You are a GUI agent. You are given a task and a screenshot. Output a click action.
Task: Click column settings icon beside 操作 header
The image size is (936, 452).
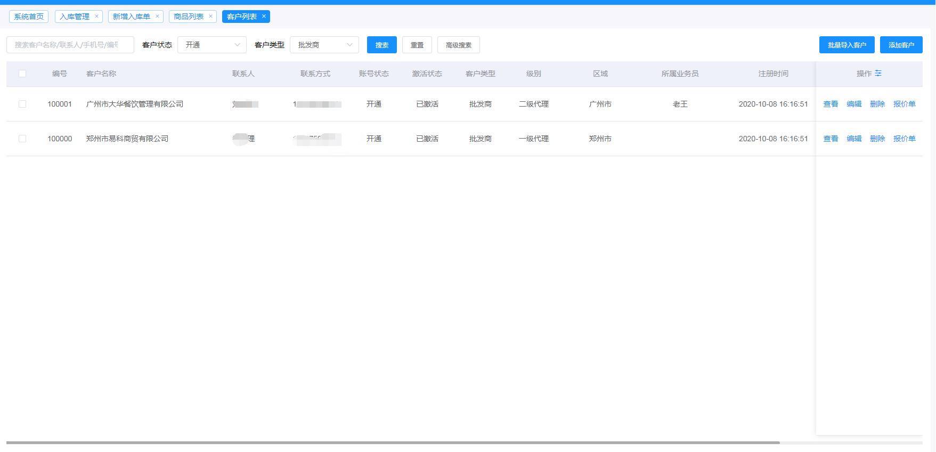878,74
